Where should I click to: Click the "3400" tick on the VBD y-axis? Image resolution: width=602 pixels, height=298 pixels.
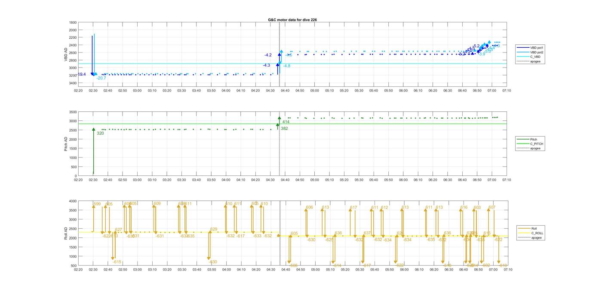click(73, 83)
